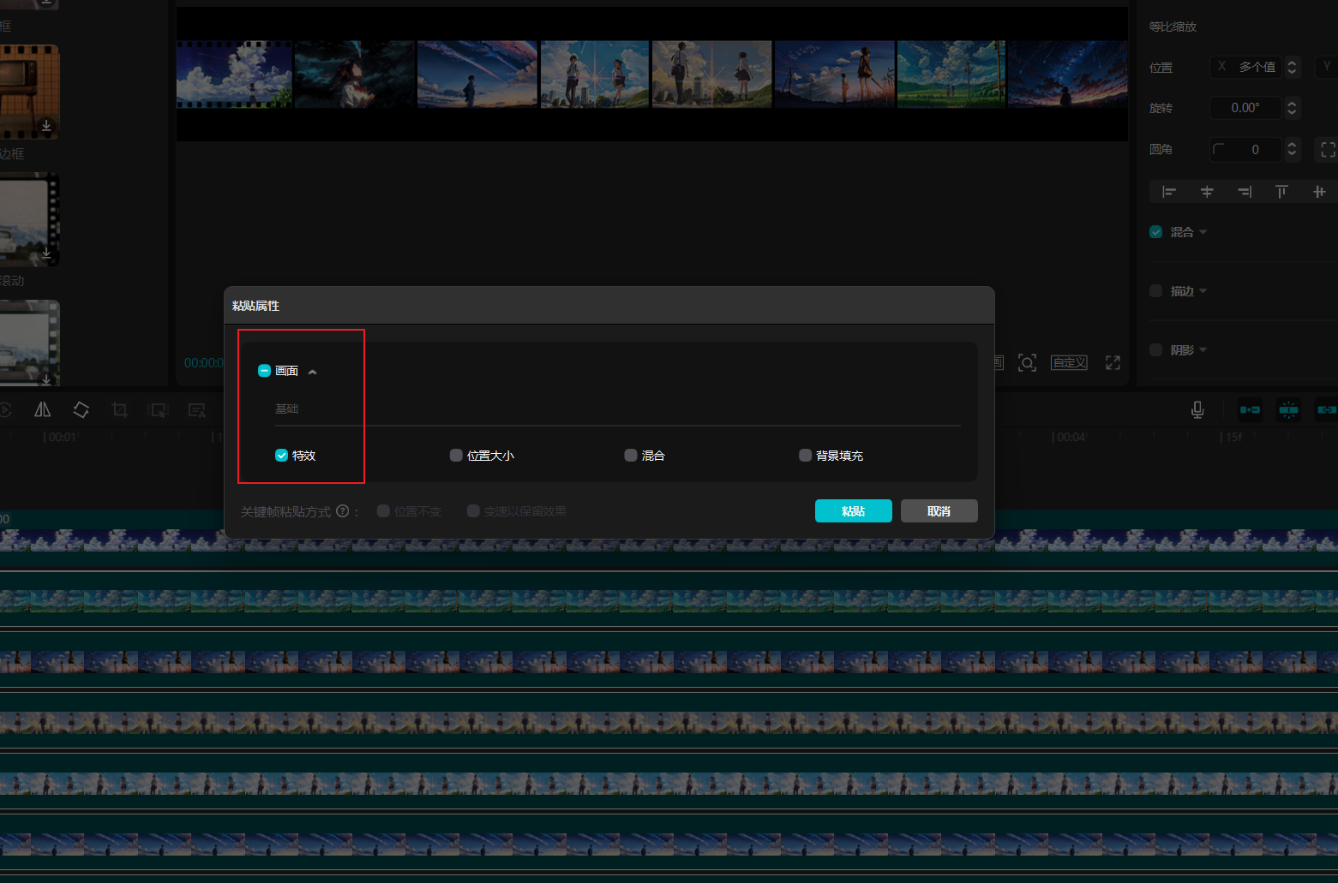
Task: Click the independent corner radius bracket icon
Action: click(x=1328, y=149)
